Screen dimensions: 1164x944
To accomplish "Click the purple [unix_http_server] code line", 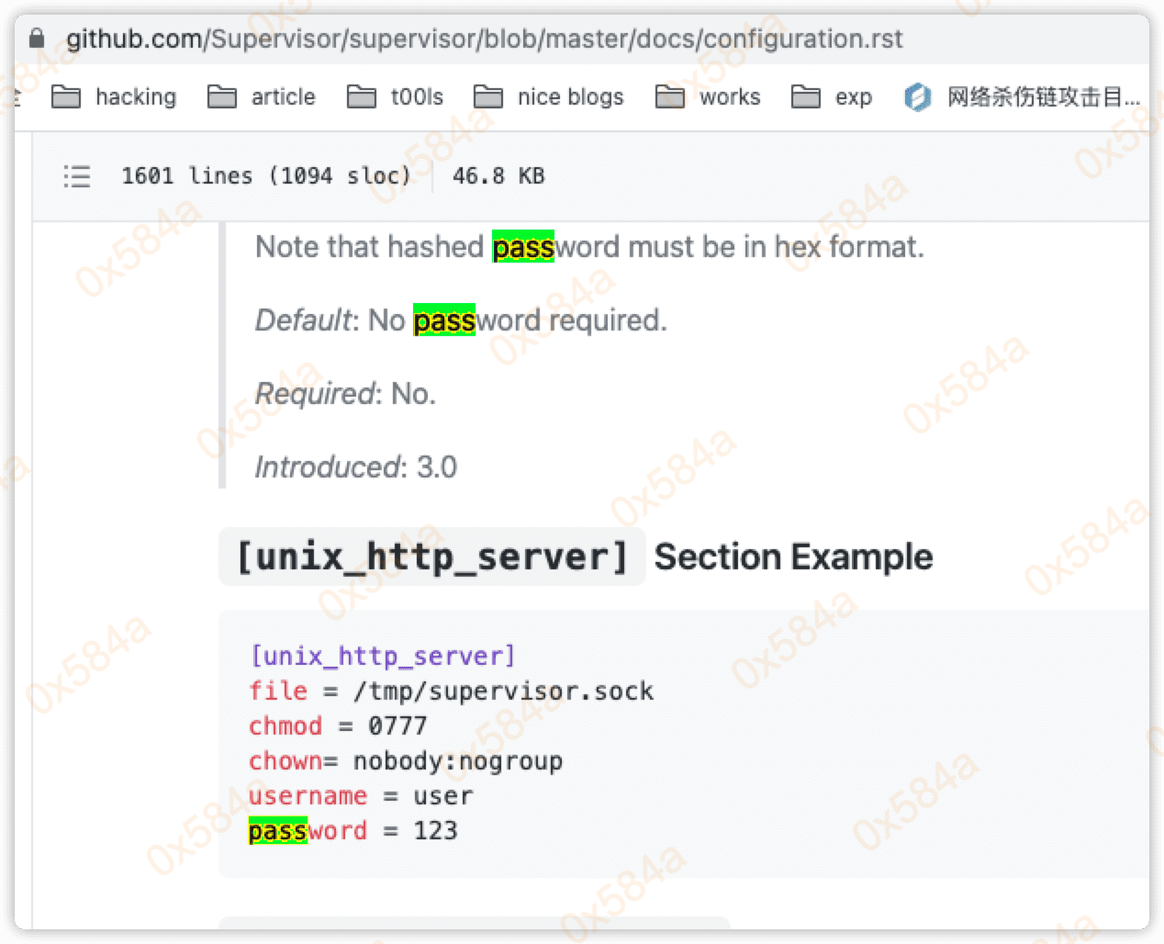I will click(x=383, y=656).
